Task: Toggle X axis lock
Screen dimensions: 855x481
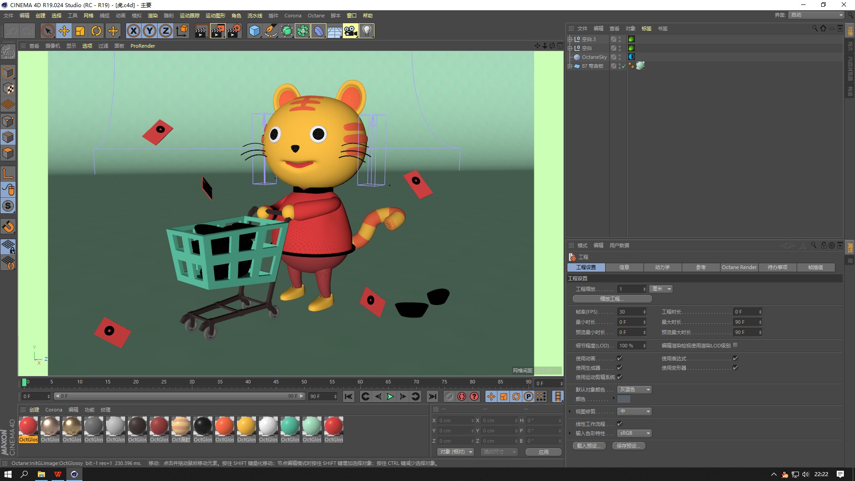Action: click(134, 31)
